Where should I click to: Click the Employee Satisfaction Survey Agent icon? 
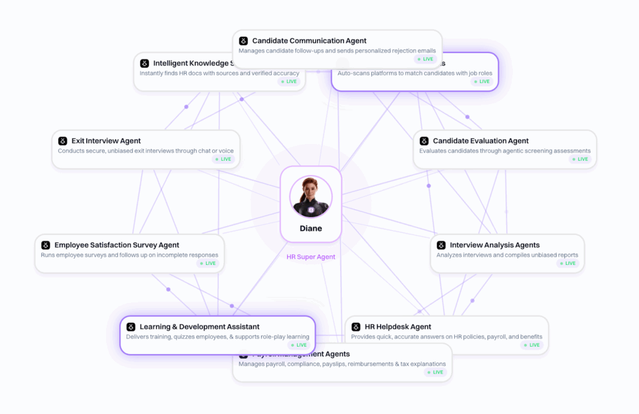[46, 246]
